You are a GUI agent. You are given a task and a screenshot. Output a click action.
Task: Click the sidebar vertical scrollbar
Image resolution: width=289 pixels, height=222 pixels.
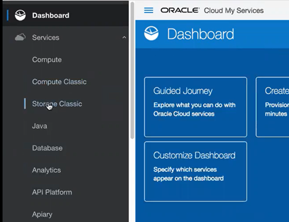tap(132, 70)
